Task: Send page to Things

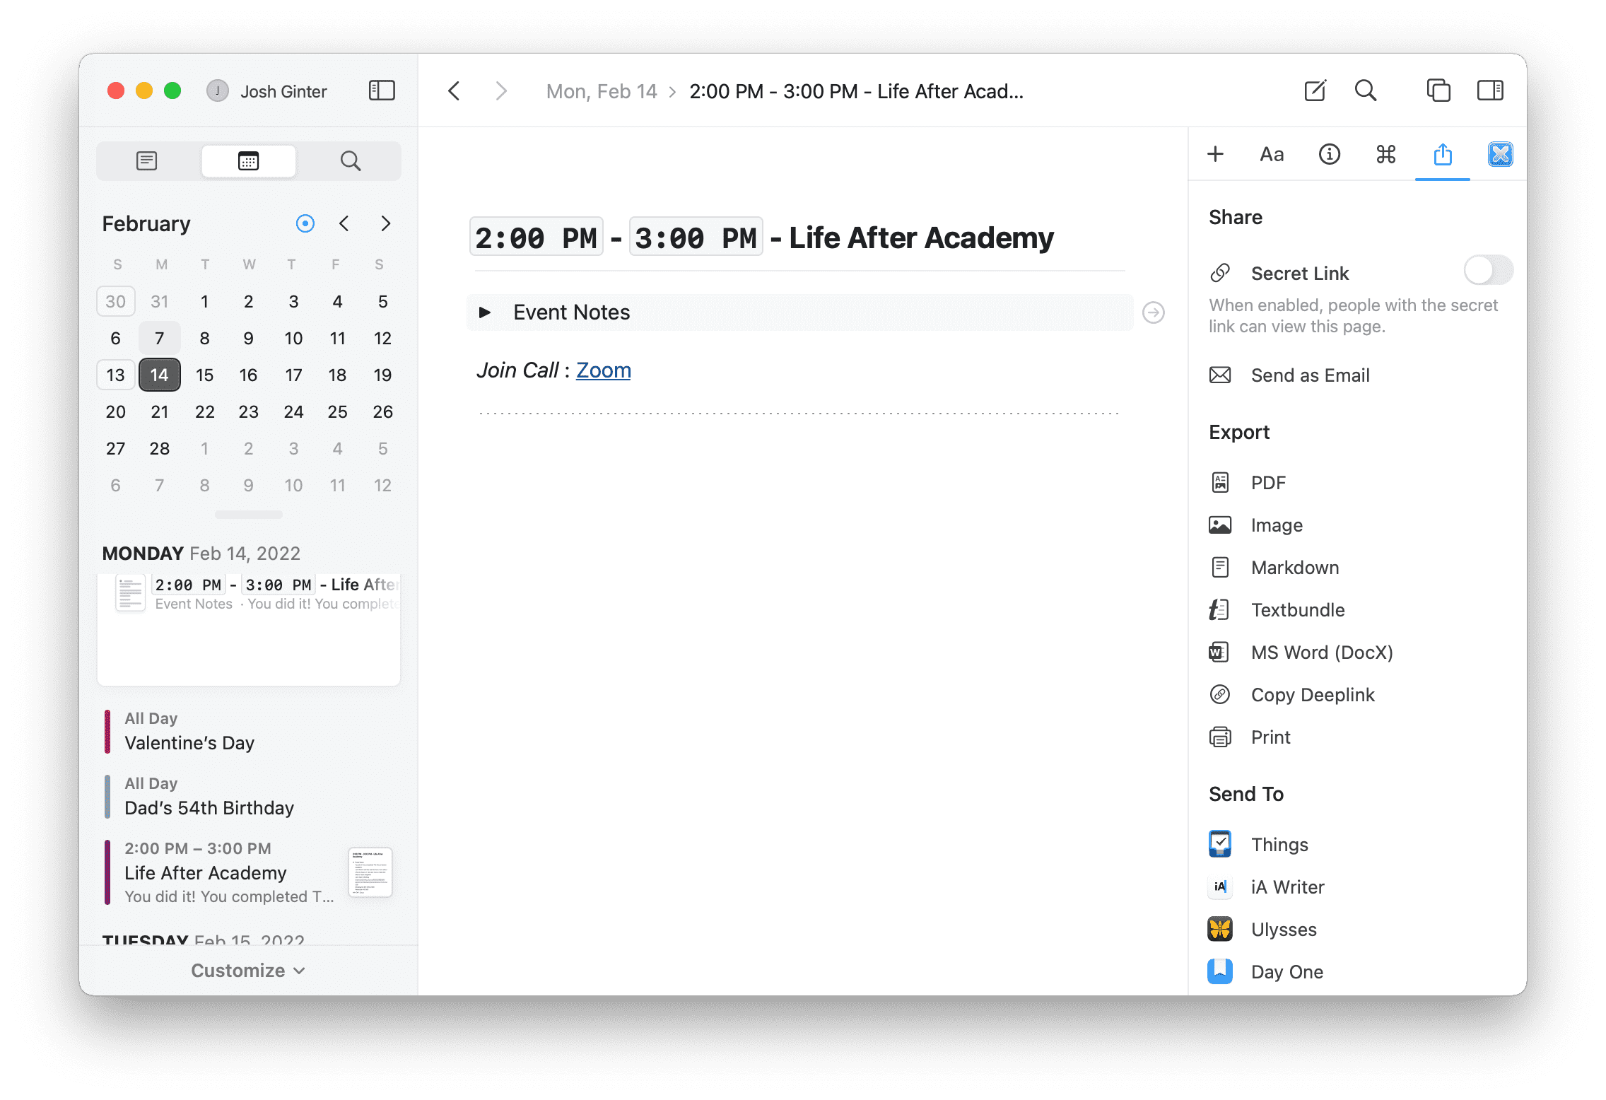Action: coord(1259,845)
